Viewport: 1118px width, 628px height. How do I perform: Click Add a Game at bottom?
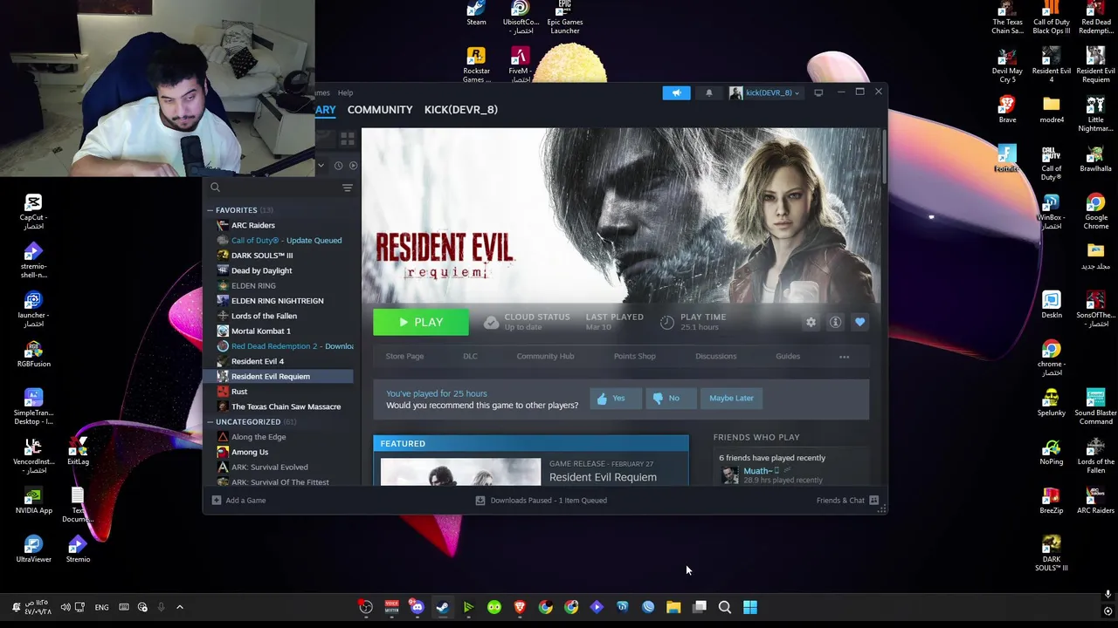pyautogui.click(x=238, y=501)
